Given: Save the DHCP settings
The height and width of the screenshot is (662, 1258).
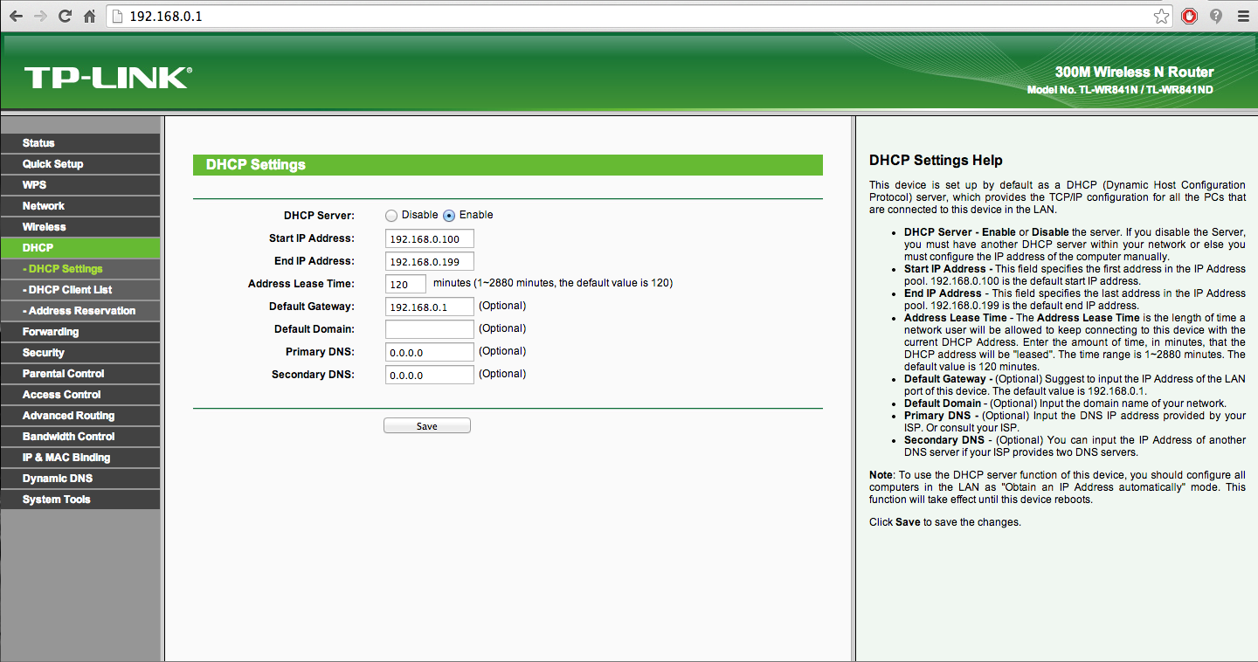Looking at the screenshot, I should click(x=427, y=426).
